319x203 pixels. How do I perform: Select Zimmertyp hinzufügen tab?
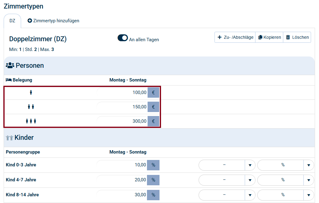pos(53,21)
